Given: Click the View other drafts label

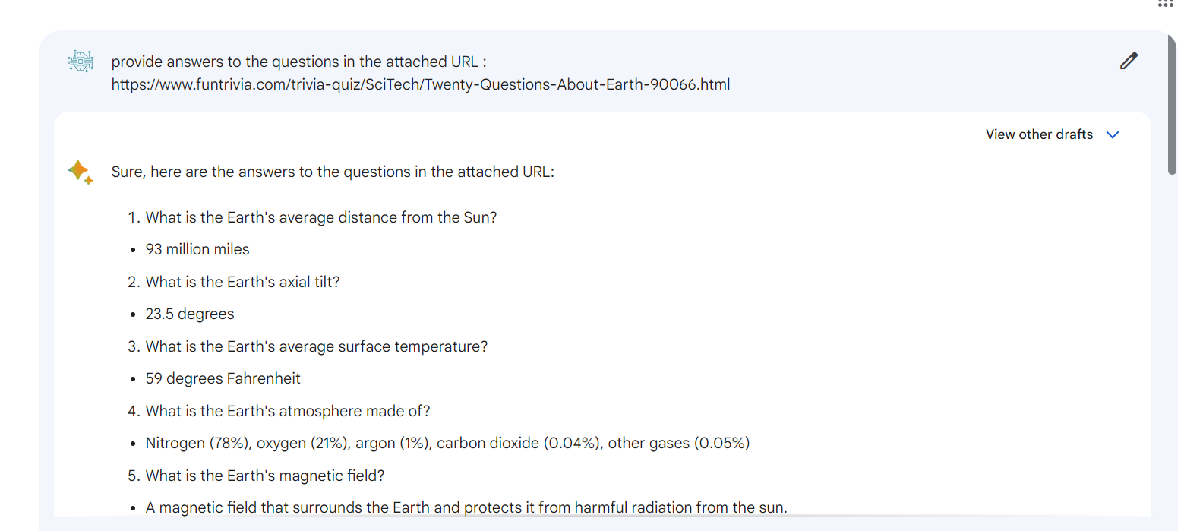Looking at the screenshot, I should pyautogui.click(x=1039, y=134).
